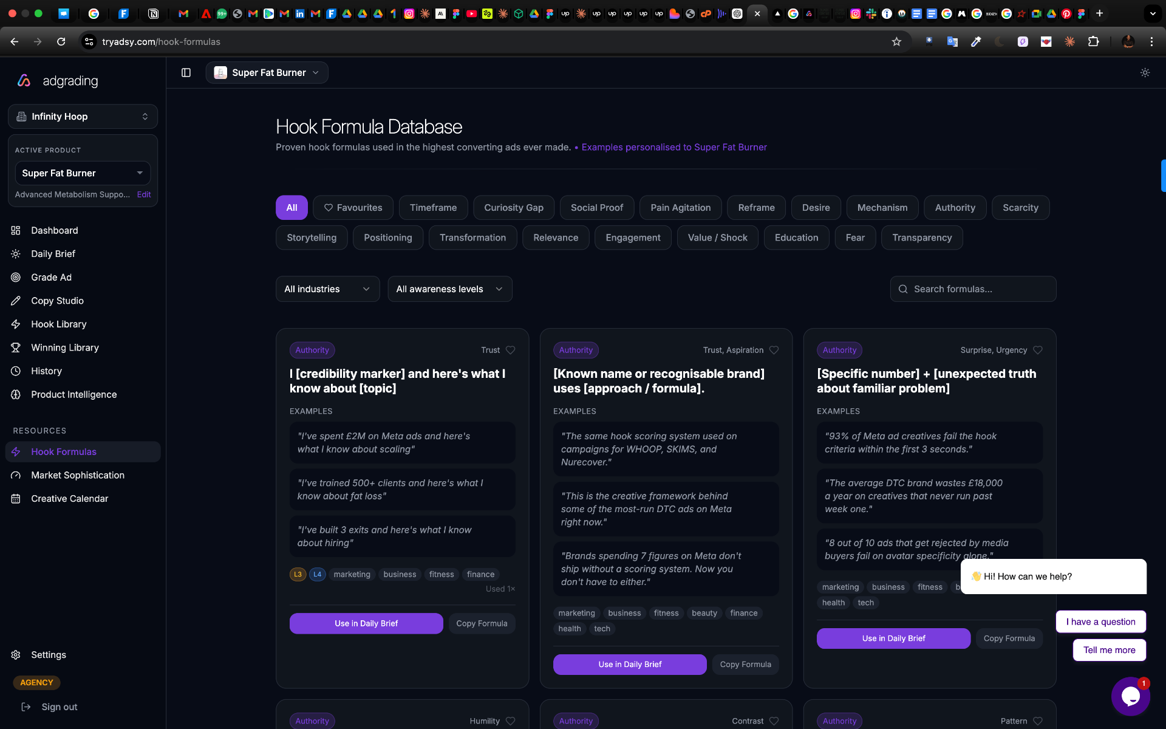Click the browser address bar URL
The height and width of the screenshot is (729, 1166).
pos(161,42)
